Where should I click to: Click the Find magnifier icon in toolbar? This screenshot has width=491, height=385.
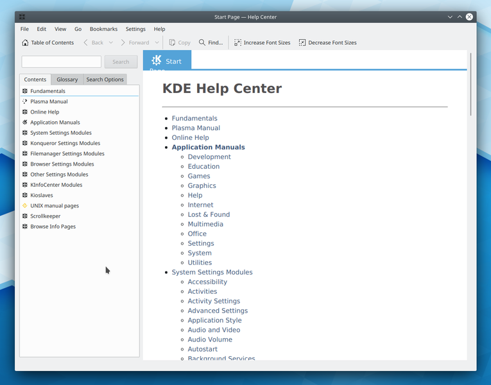[x=202, y=43]
